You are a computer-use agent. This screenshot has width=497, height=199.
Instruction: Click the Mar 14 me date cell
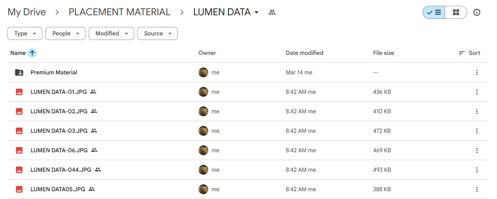tap(299, 72)
